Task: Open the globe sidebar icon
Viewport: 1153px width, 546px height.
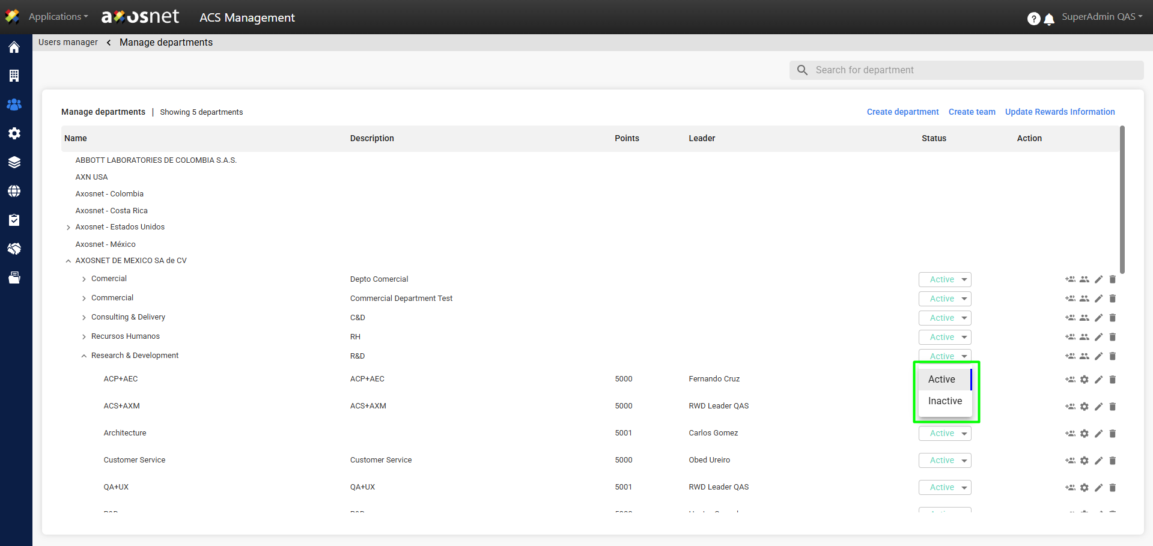Action: 14,191
